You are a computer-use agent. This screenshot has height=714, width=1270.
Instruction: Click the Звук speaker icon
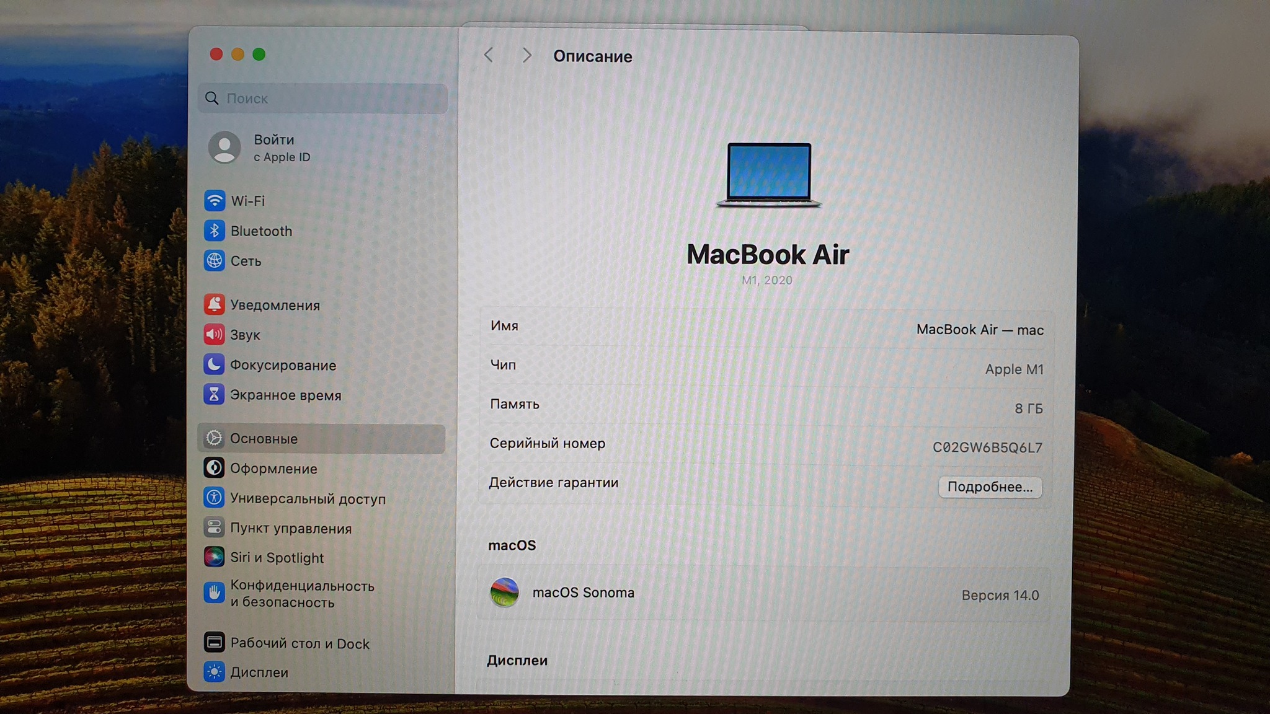(215, 335)
